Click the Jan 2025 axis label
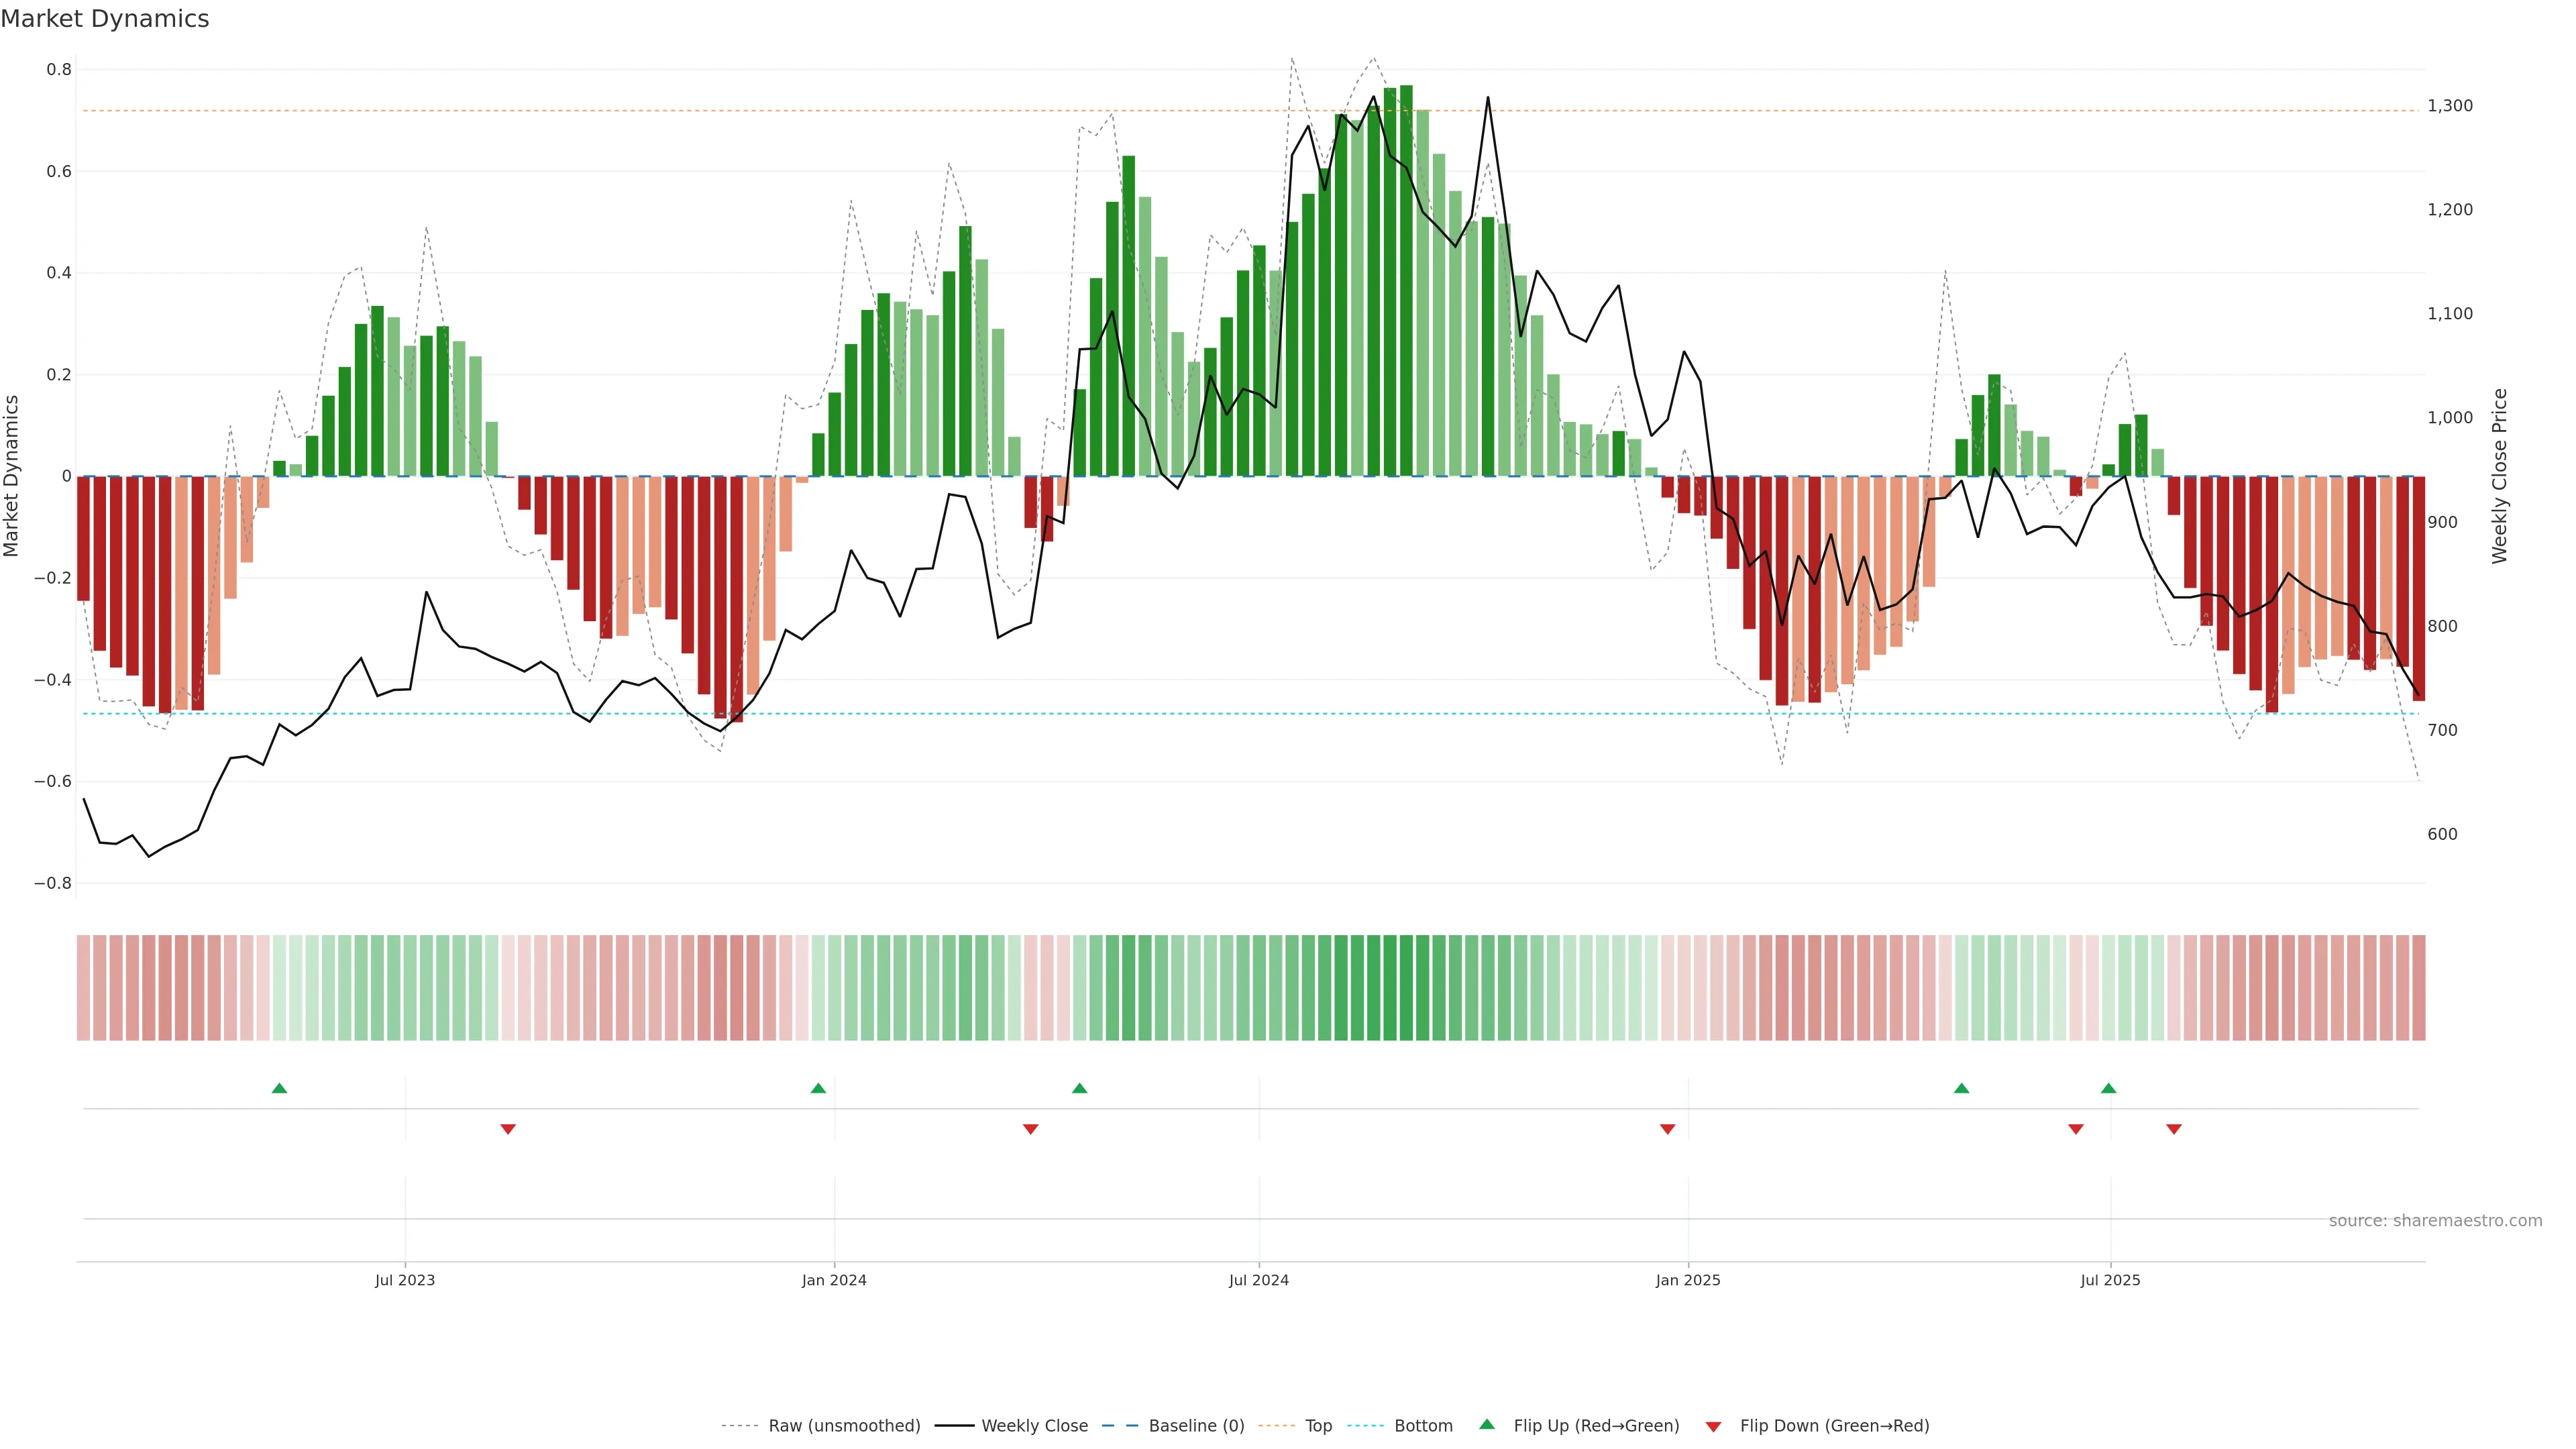The width and height of the screenshot is (2576, 1449). tap(1688, 1280)
